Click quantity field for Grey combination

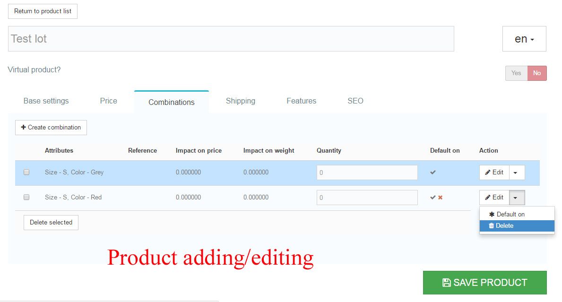coord(367,173)
